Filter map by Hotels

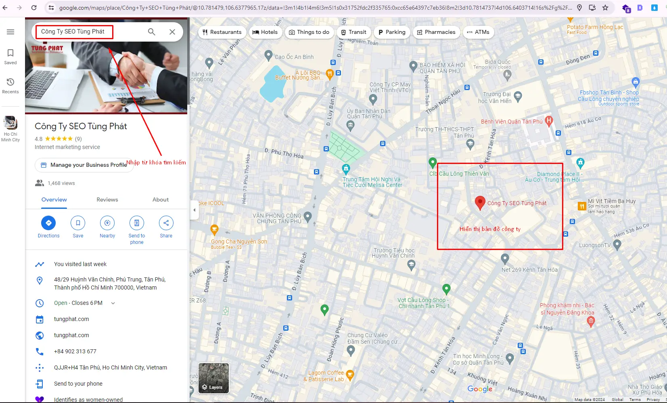265,32
